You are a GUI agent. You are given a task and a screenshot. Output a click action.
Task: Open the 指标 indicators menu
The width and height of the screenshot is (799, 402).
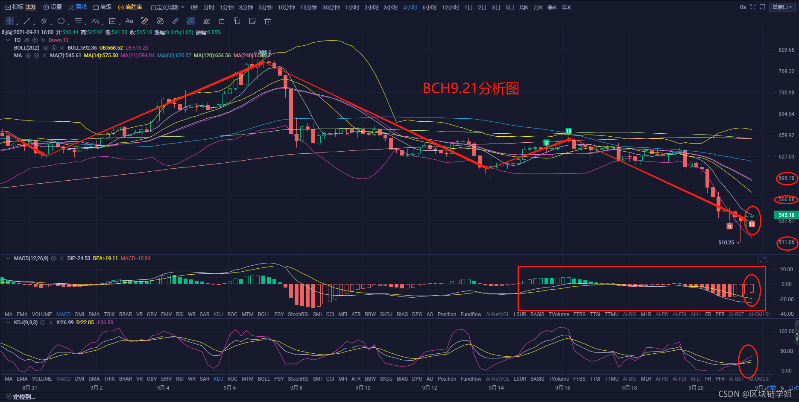(x=14, y=7)
